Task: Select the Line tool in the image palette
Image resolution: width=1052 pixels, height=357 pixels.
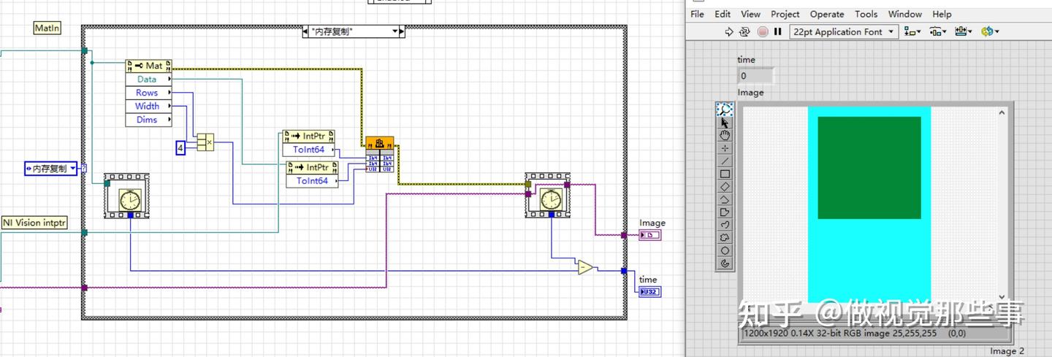Action: coord(725,161)
